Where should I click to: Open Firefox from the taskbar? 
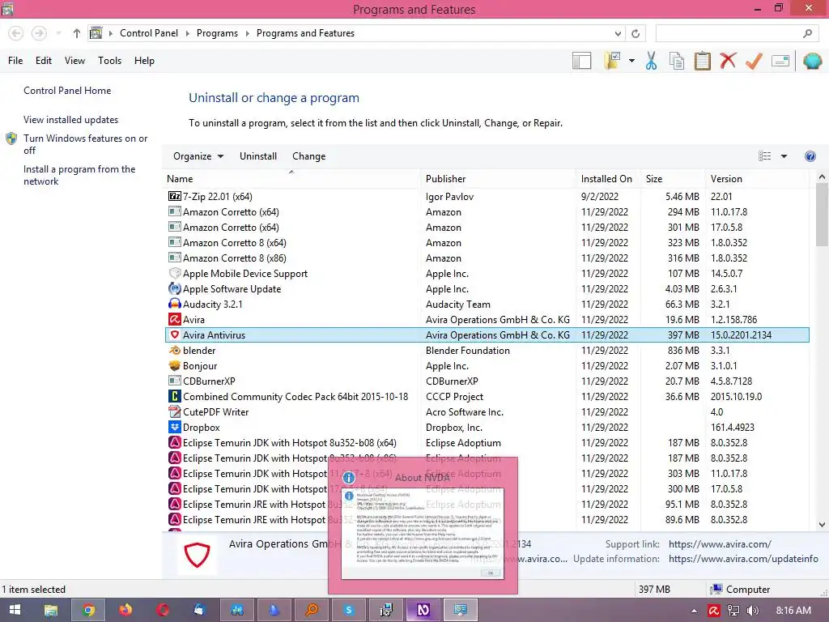coord(125,610)
